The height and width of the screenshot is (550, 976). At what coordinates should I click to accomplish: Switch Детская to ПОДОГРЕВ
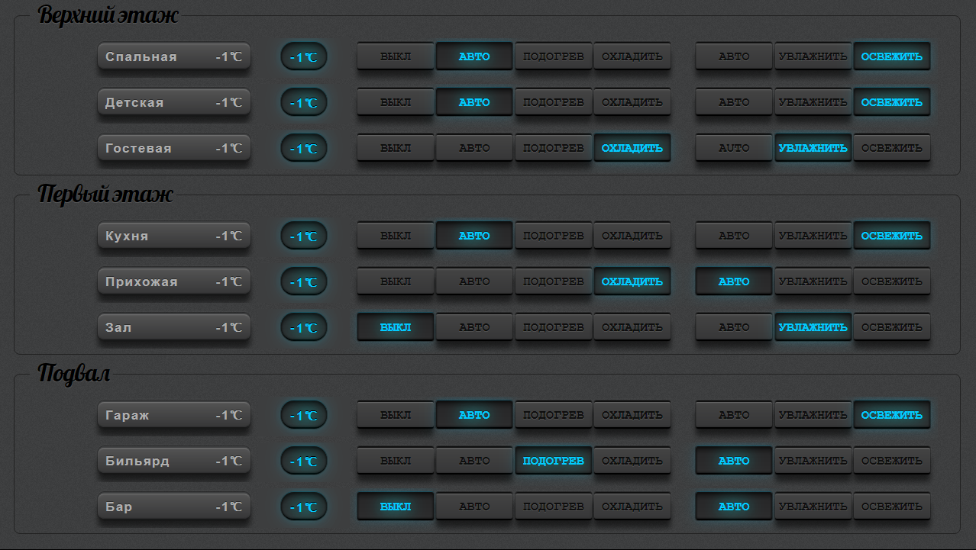point(554,102)
